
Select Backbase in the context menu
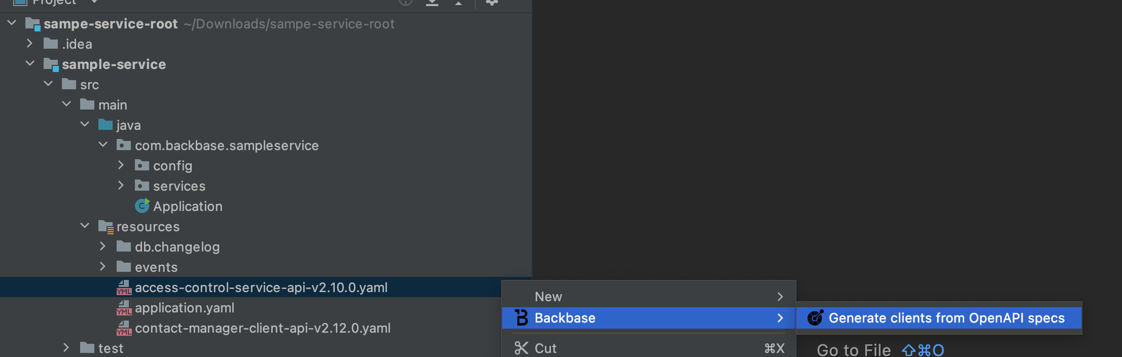(x=649, y=318)
